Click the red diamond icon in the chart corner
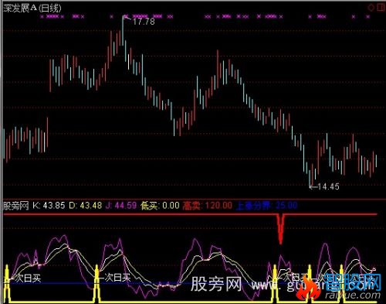Viewport: 386px width, 304px height. [x=371, y=8]
